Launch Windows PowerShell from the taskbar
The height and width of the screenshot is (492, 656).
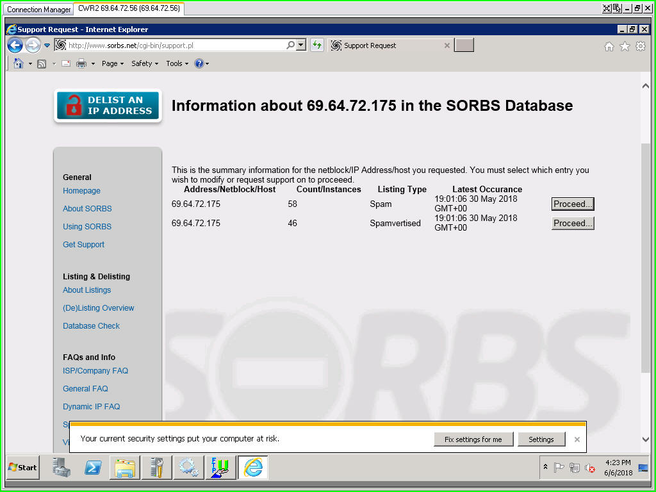coord(93,467)
